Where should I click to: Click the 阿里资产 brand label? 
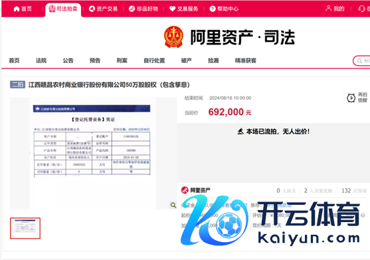201,190
